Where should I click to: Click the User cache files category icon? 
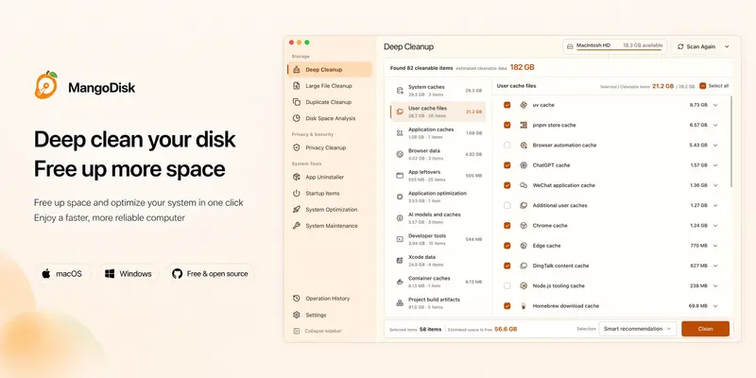400,112
